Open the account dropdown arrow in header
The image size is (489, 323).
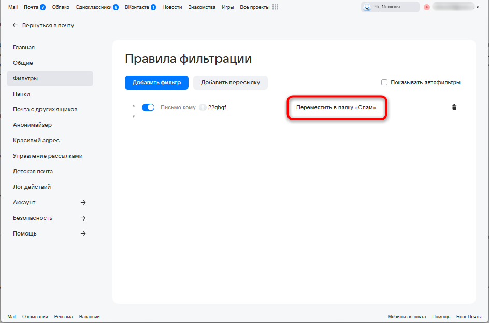coord(478,7)
